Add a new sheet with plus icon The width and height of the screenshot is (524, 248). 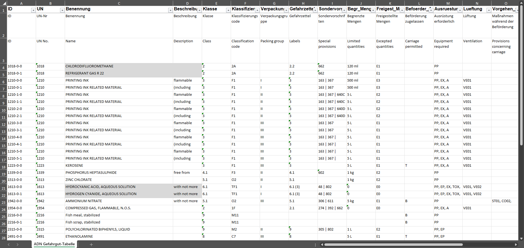[91, 244]
